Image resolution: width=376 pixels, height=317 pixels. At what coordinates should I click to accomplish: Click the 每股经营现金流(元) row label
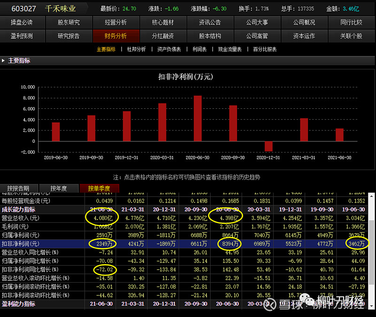pos(26,201)
